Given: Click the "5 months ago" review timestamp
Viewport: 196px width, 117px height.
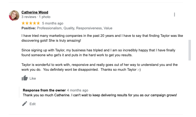Looking at the screenshot, I should (53, 23).
